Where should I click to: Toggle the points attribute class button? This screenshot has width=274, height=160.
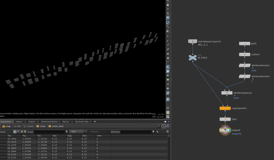tap(15, 132)
